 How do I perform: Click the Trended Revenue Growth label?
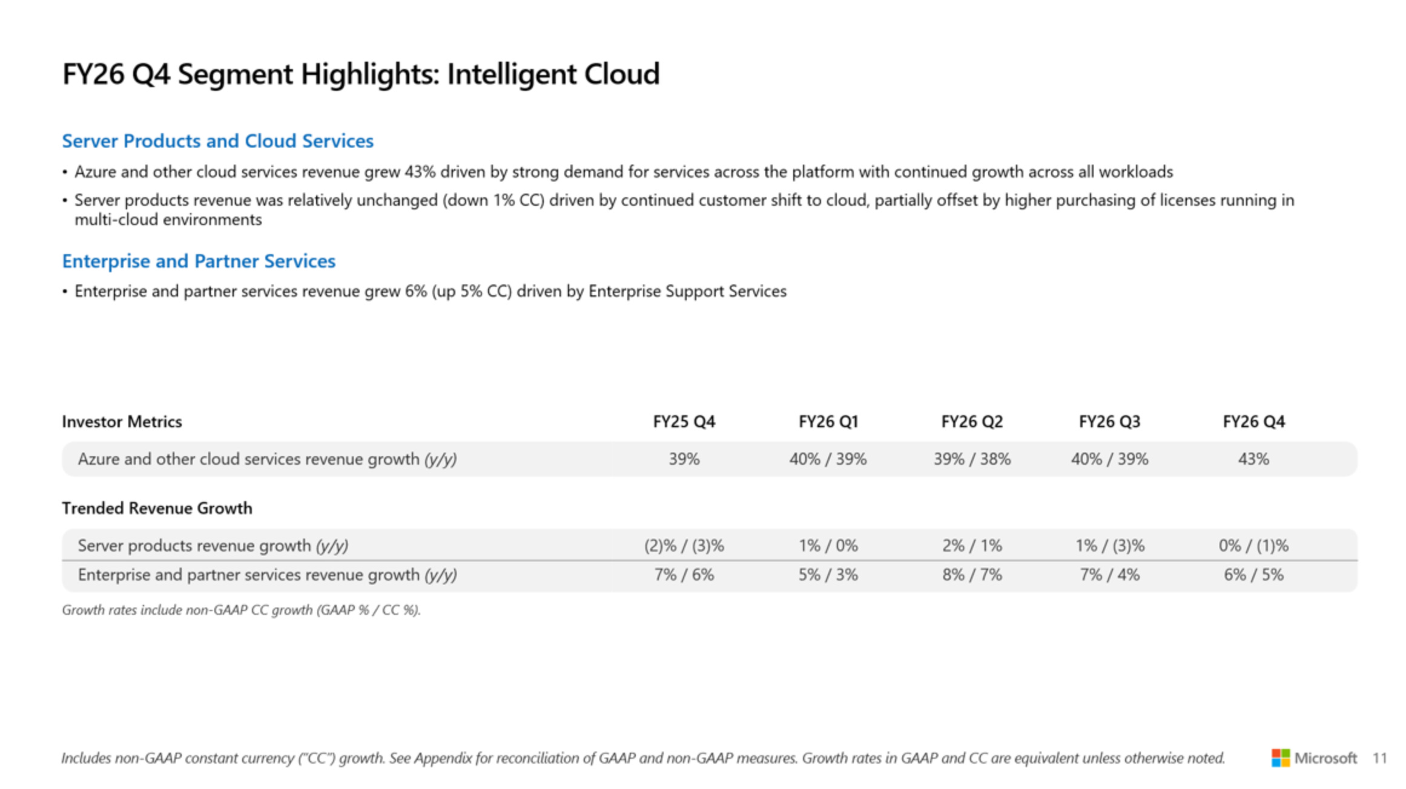pos(157,508)
